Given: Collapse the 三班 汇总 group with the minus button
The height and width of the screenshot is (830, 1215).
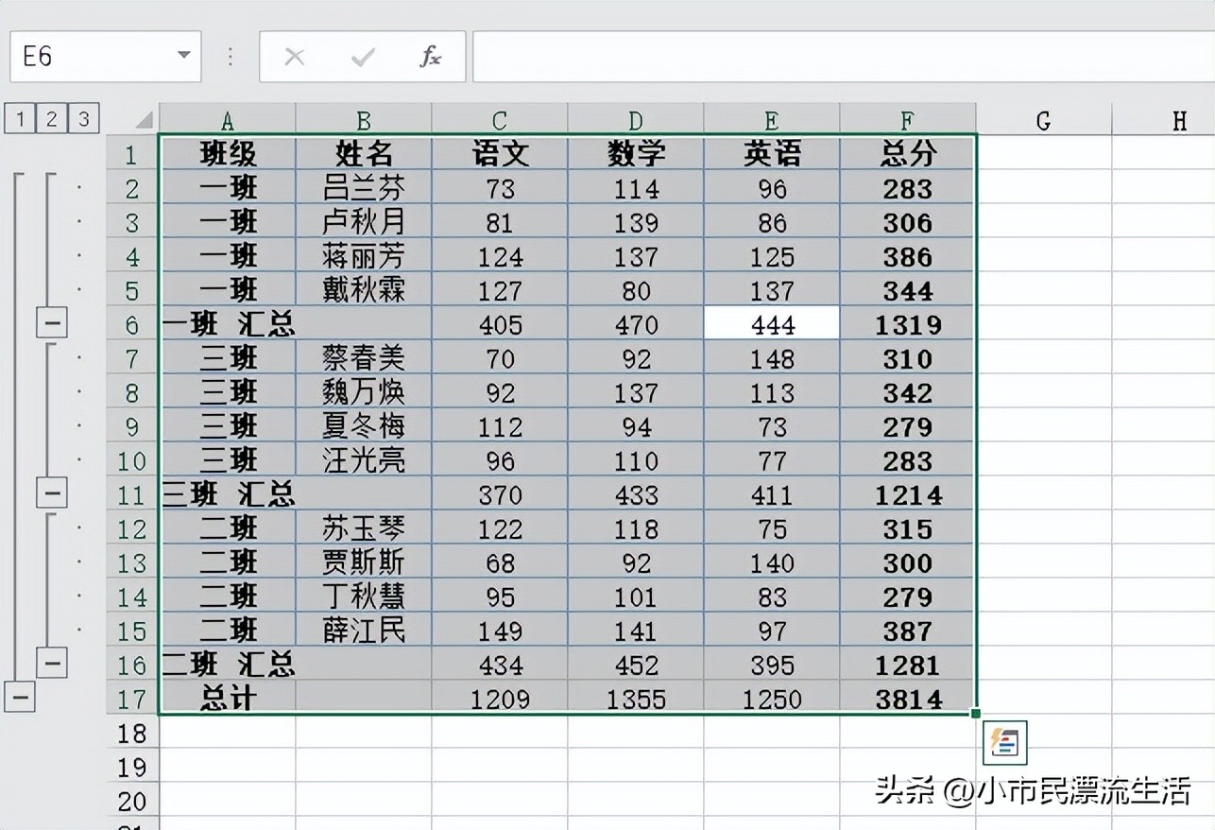Looking at the screenshot, I should (x=53, y=493).
